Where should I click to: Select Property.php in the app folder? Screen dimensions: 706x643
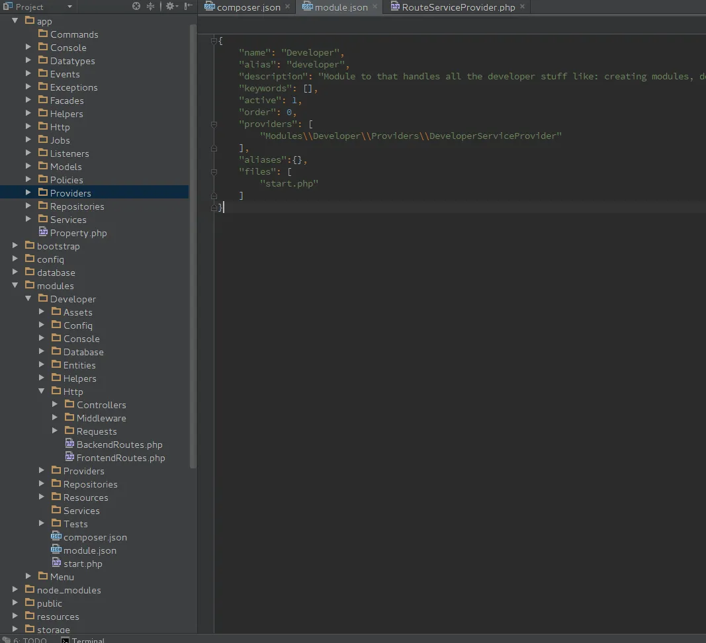[78, 233]
